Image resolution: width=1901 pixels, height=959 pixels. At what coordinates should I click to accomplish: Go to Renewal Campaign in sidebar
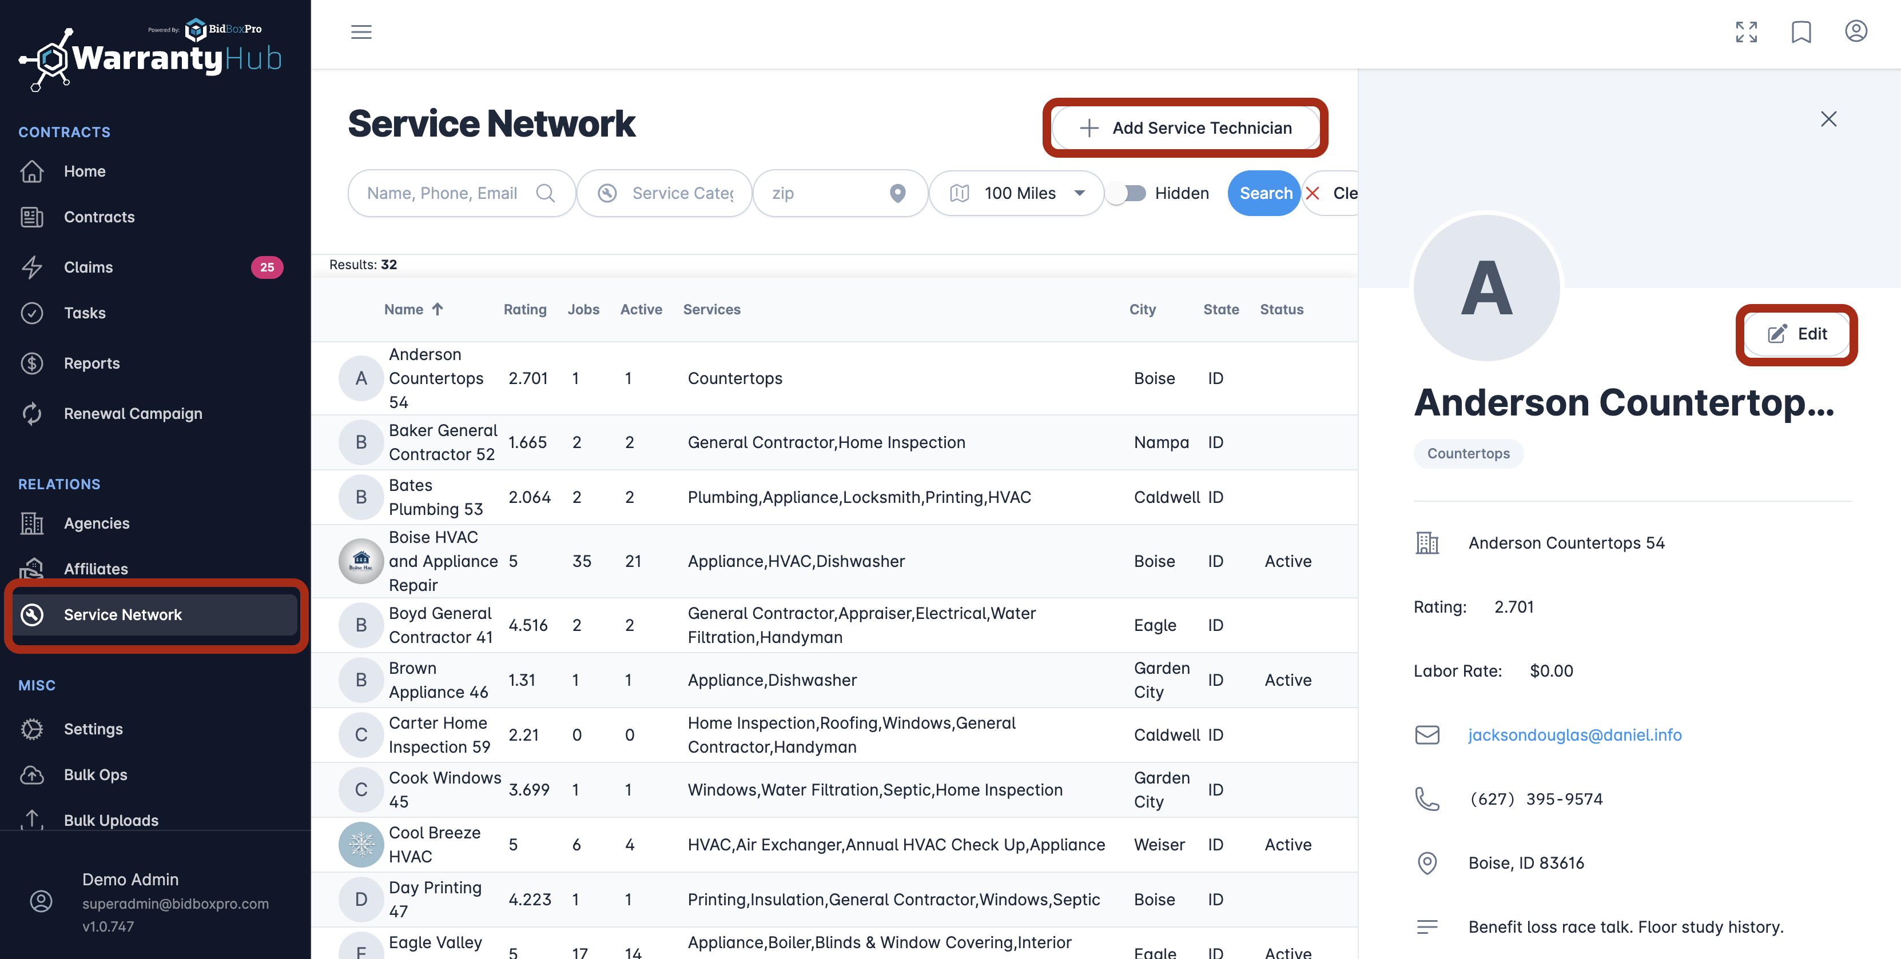(x=133, y=414)
